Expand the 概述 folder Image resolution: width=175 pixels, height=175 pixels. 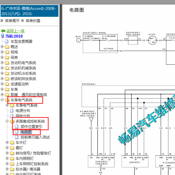2,47
